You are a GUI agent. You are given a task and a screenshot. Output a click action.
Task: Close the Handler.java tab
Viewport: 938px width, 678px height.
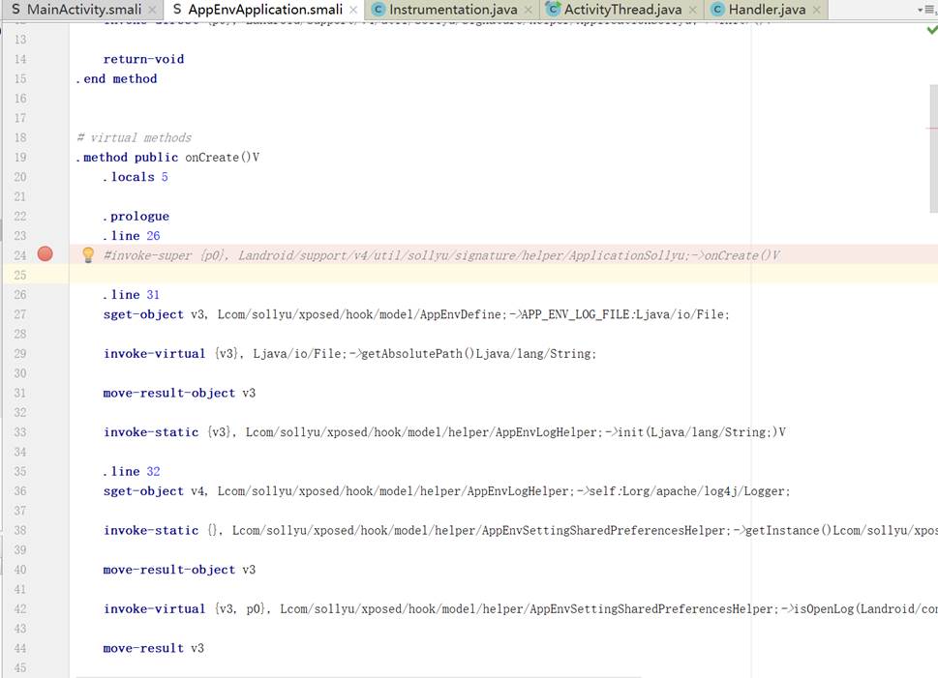[817, 11]
